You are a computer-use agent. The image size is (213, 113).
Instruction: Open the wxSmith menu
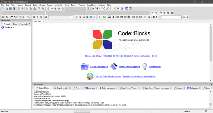(x=59, y=5)
